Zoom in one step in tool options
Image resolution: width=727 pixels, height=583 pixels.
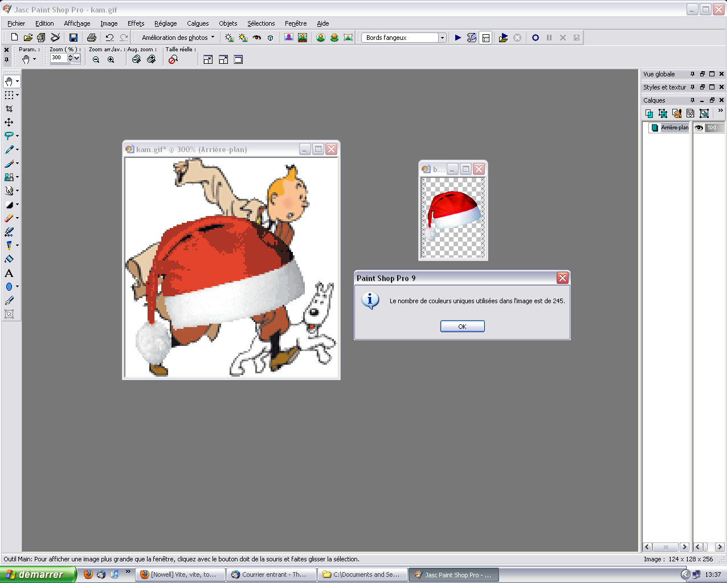point(111,59)
